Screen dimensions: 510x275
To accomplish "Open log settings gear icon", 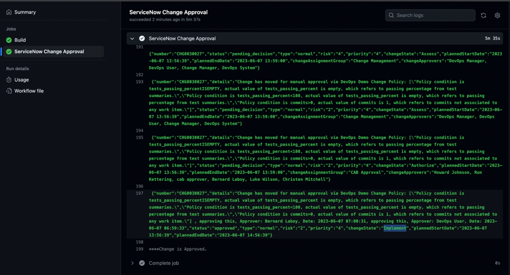I will (x=497, y=15).
